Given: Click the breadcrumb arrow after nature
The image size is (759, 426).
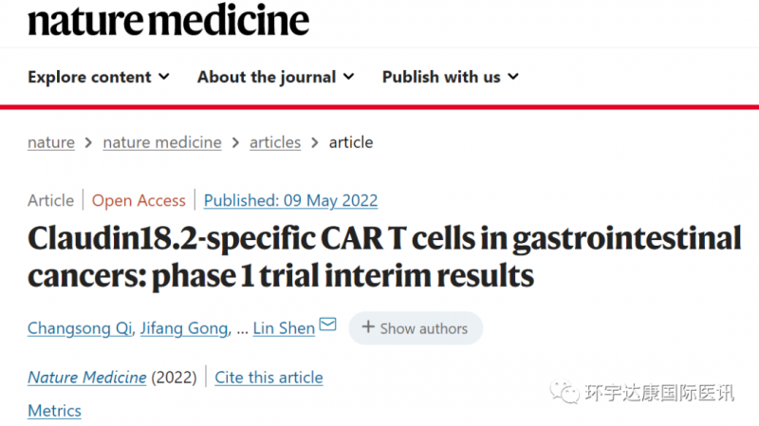Looking at the screenshot, I should (88, 143).
